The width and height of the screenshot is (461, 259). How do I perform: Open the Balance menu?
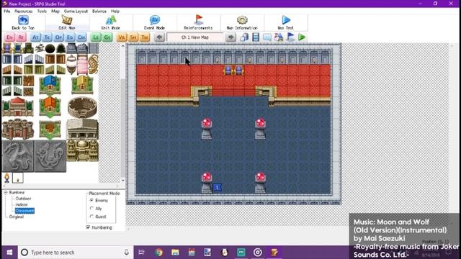tap(99, 12)
